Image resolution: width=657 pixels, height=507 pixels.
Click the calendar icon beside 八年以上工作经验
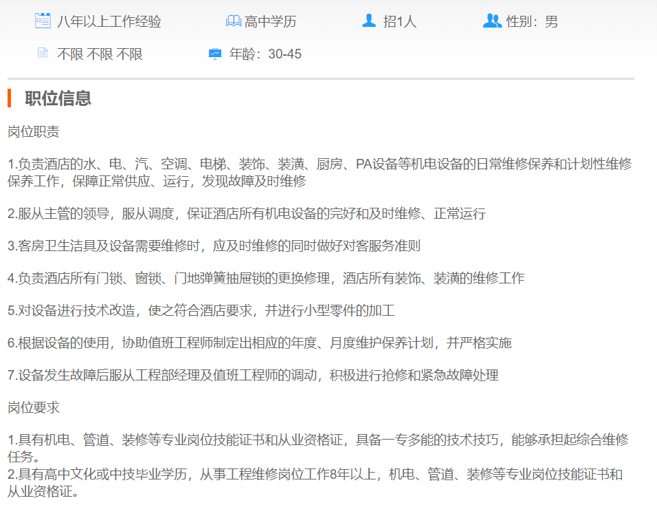[43, 21]
